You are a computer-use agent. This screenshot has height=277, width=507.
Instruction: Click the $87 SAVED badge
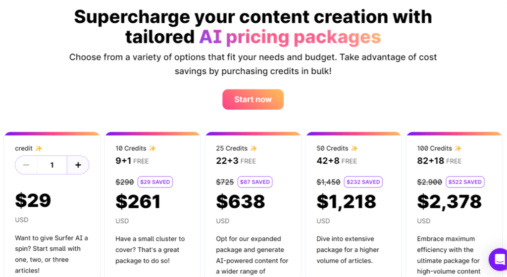[x=255, y=182]
